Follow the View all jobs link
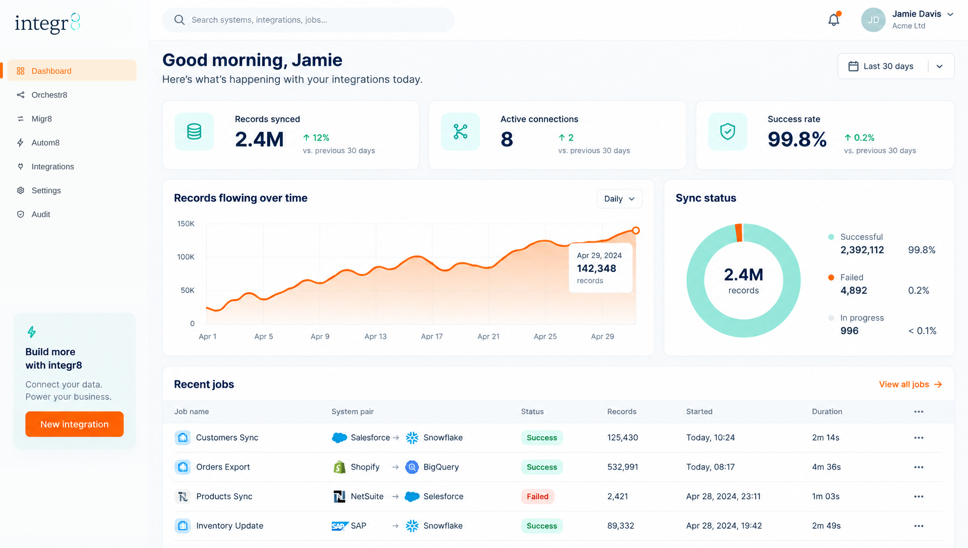This screenshot has width=968, height=548. pyautogui.click(x=911, y=384)
